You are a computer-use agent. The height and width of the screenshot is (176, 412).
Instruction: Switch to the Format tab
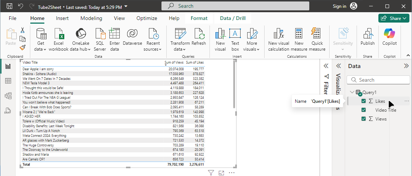pyautogui.click(x=199, y=18)
